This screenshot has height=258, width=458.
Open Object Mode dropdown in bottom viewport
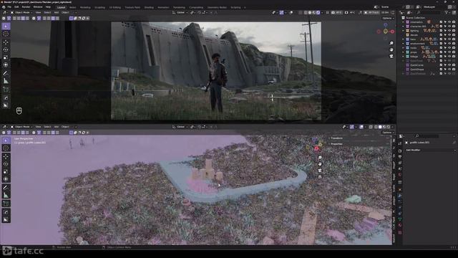coord(21,127)
